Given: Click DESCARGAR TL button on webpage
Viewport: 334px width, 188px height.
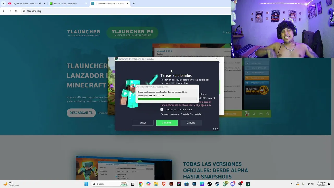Looking at the screenshot, I should point(81,113).
